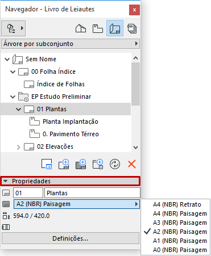This screenshot has width=211, height=256.
Task: Choose A1 (NBR) Paisagem from list
Action: [180, 241]
